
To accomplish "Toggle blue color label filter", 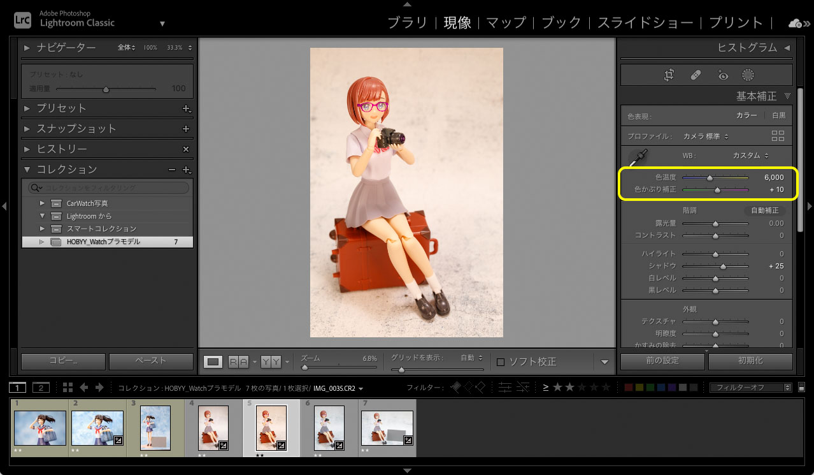I will click(661, 387).
